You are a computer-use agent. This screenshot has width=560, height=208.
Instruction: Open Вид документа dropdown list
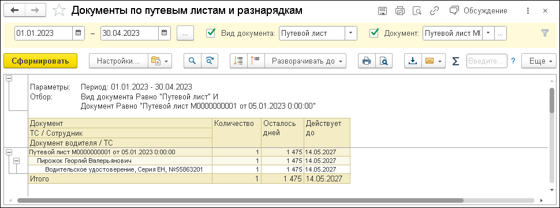350,33
